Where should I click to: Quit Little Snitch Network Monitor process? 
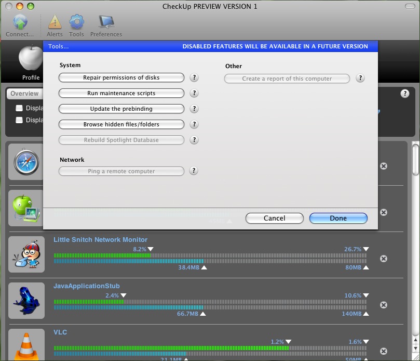384,259
